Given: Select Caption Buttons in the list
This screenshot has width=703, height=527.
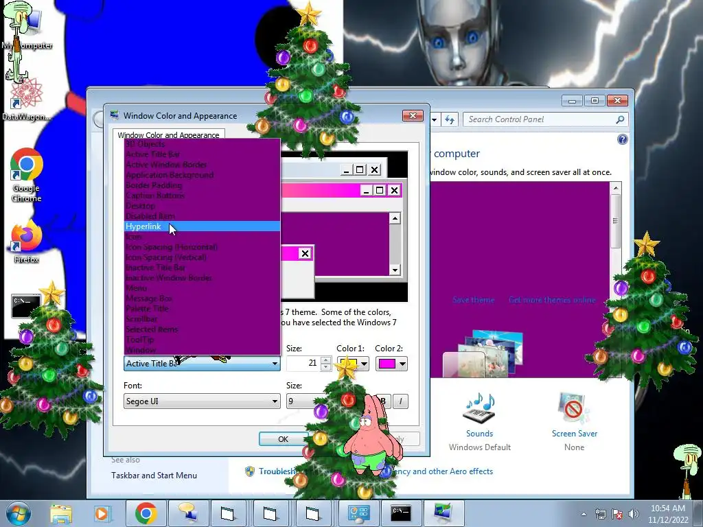Looking at the screenshot, I should (x=203, y=196).
